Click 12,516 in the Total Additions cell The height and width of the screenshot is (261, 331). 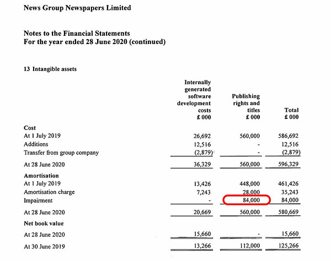[x=290, y=144]
